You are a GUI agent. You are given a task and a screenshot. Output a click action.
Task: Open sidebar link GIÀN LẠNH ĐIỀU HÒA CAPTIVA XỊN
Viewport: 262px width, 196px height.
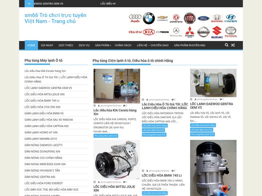(47, 126)
